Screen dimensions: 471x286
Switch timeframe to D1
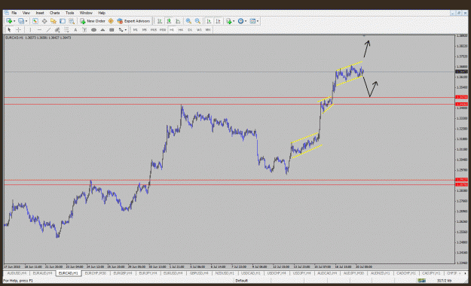point(190,29)
